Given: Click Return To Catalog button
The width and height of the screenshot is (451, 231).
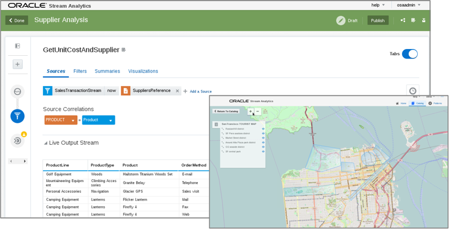Looking at the screenshot, I should click(226, 111).
